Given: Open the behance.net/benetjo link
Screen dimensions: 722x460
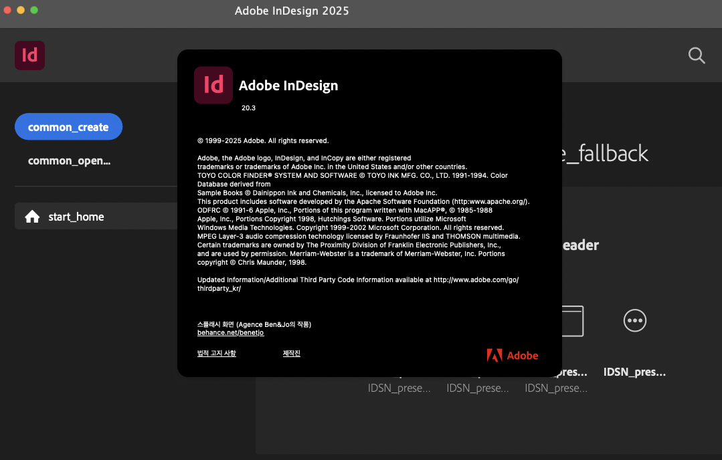Looking at the screenshot, I should tap(231, 332).
